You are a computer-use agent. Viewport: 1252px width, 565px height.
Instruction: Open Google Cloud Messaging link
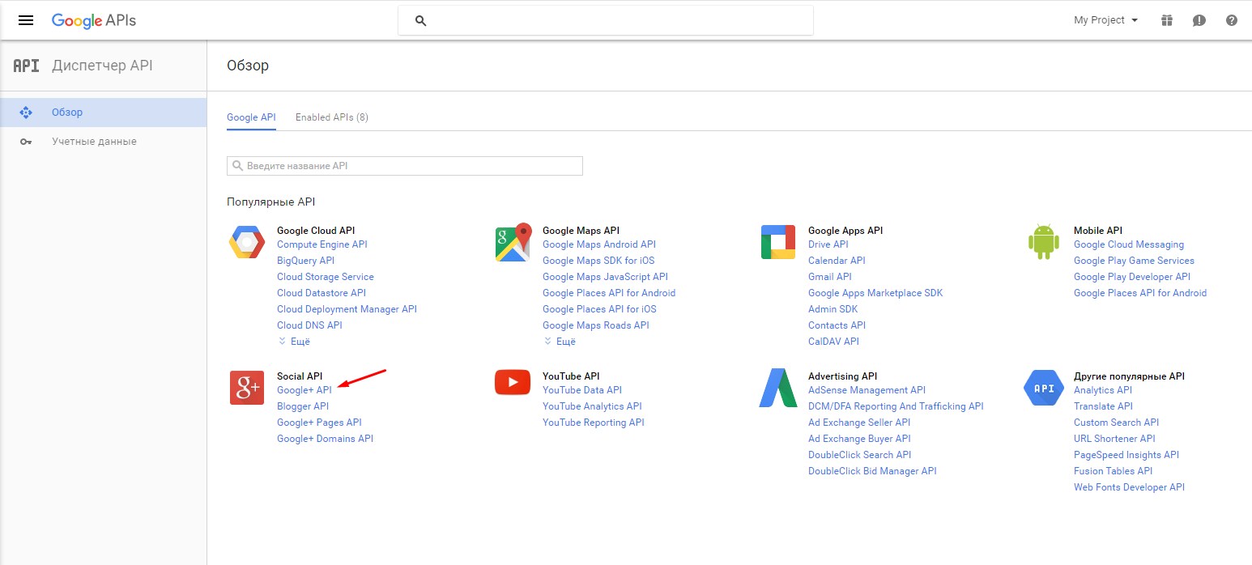[x=1129, y=244]
